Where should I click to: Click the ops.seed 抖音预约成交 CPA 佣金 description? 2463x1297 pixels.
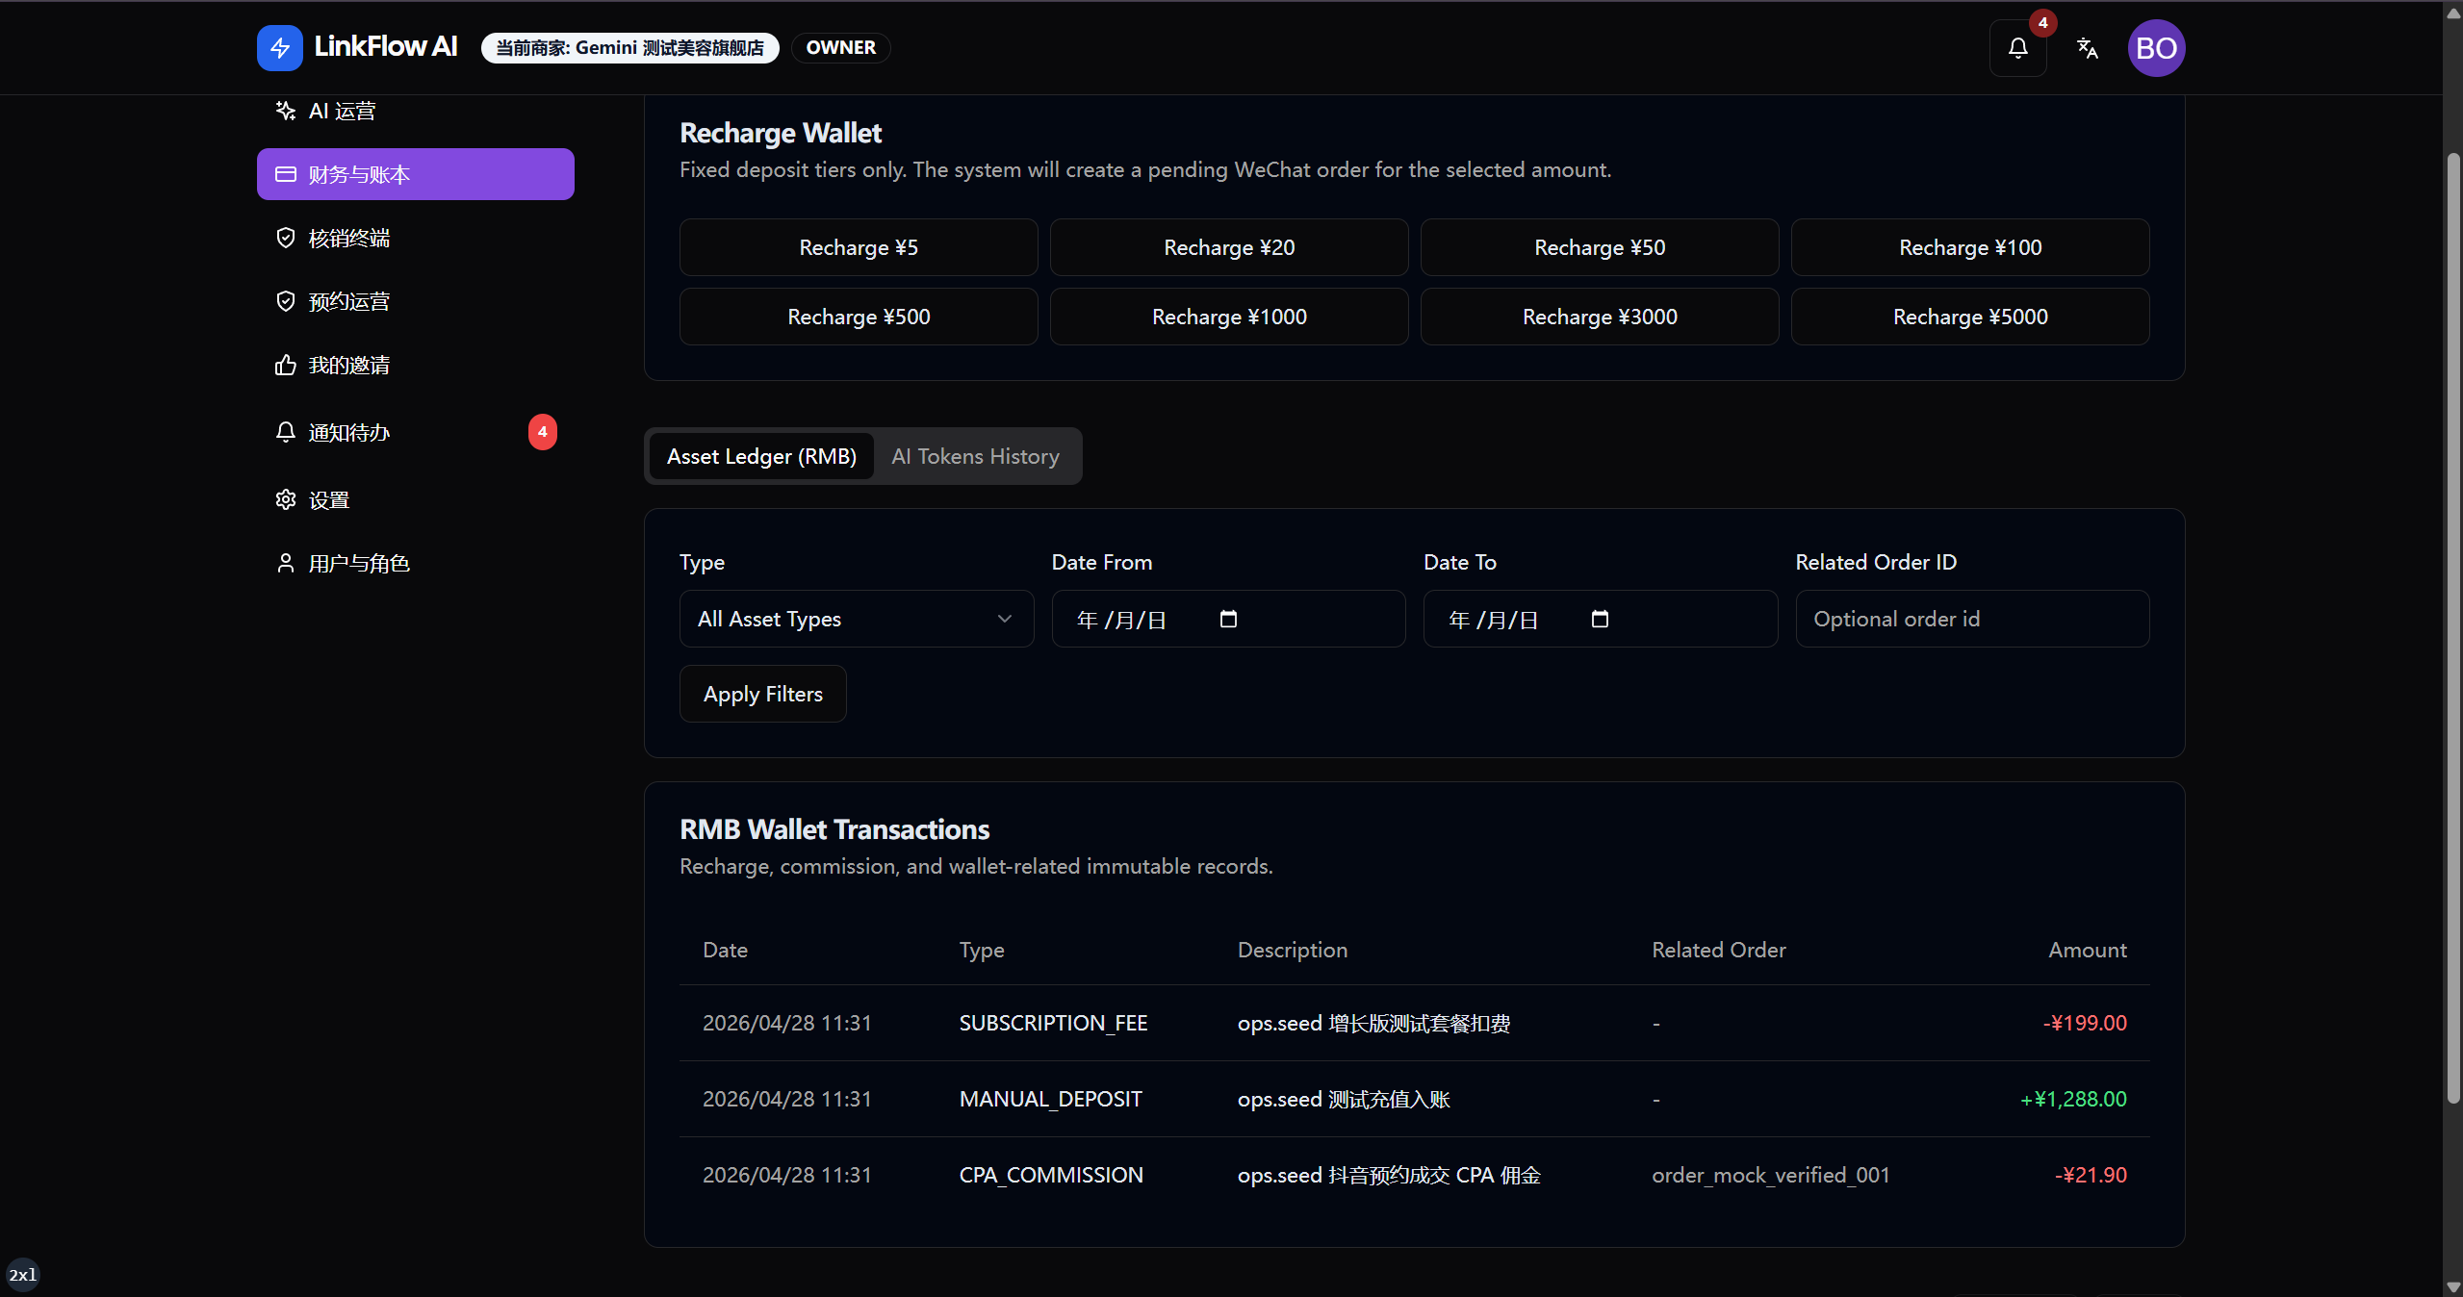click(x=1389, y=1175)
